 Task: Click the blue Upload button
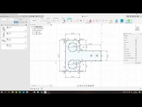point(16,22)
